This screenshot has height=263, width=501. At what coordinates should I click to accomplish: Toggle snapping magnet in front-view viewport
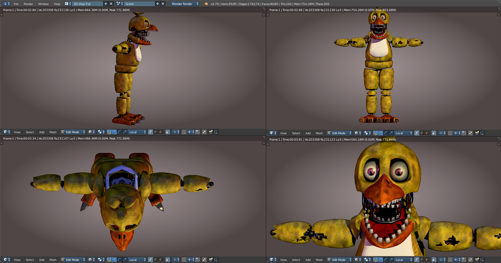pyautogui.click(x=450, y=133)
